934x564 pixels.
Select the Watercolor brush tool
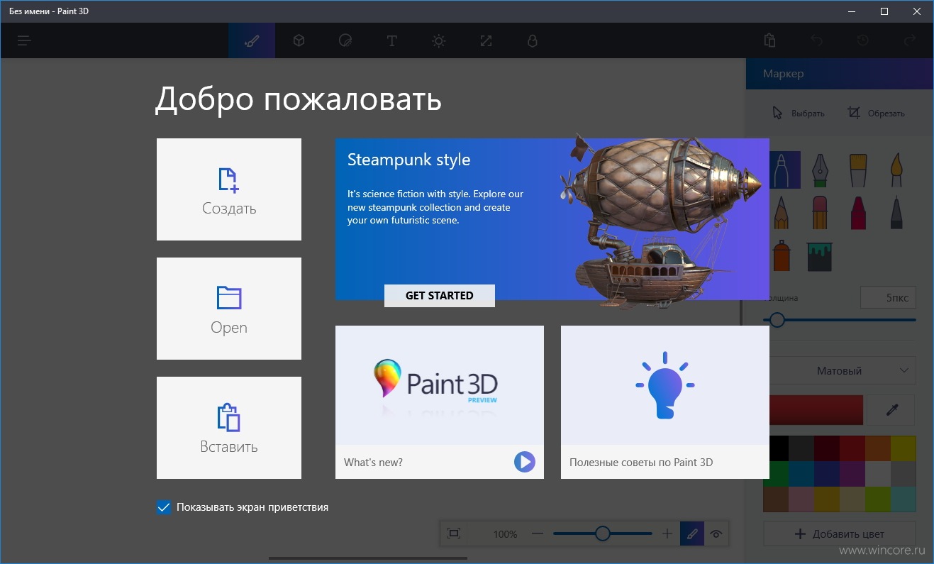pos(896,170)
